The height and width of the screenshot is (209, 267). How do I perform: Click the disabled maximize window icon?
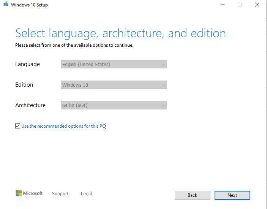240,5
